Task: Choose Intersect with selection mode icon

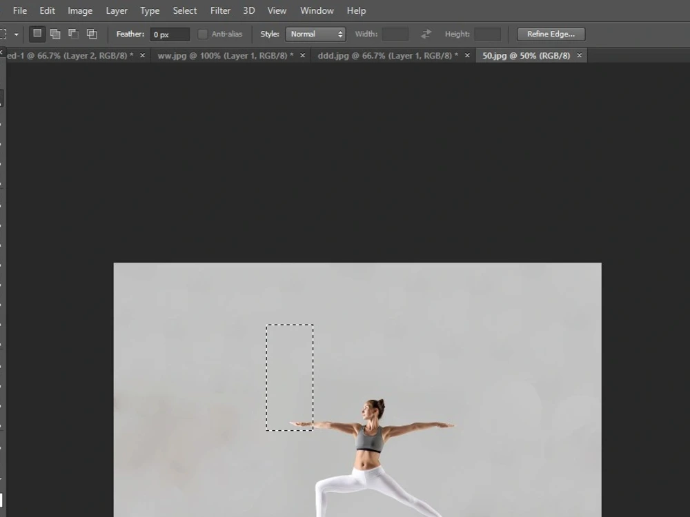Action: (x=92, y=34)
